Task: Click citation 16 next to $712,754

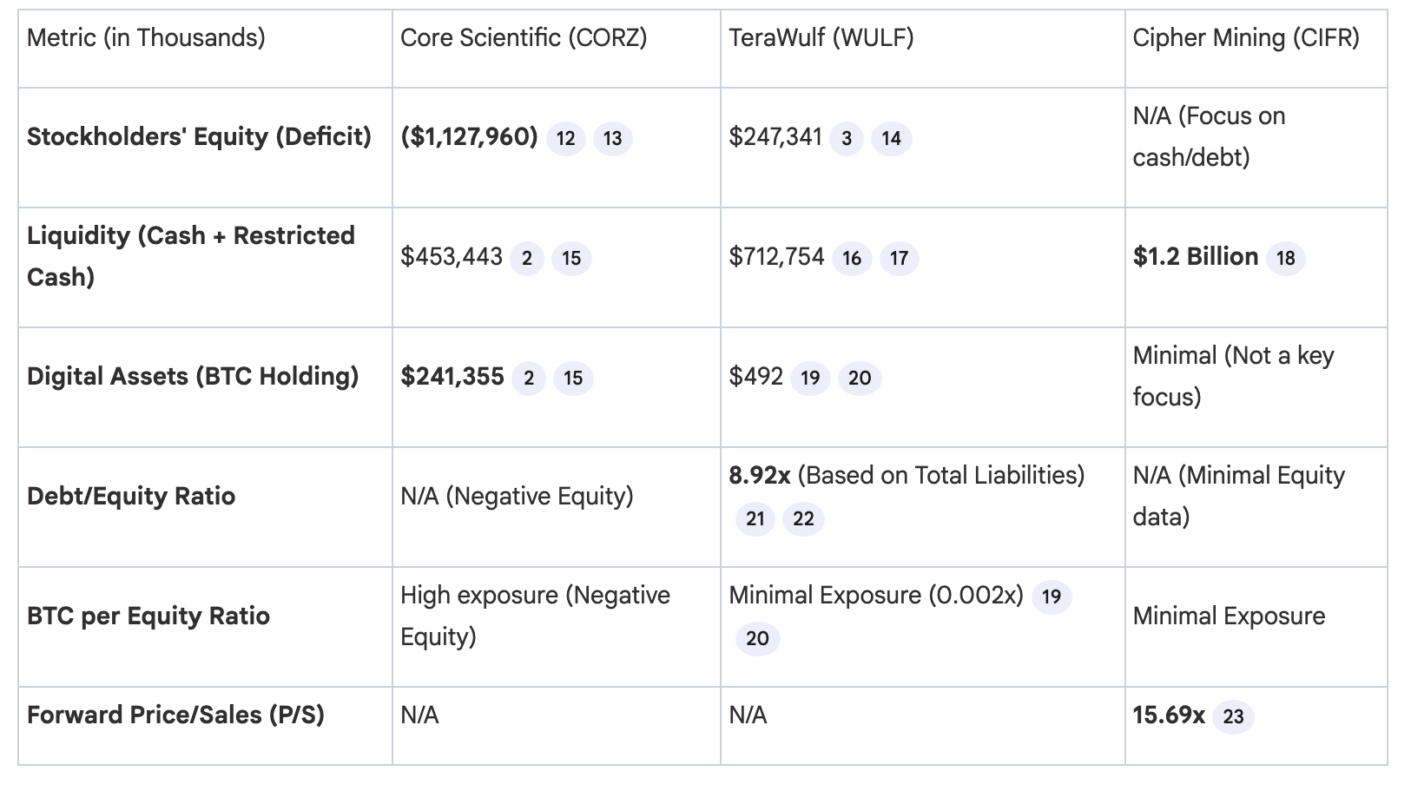Action: pos(852,258)
